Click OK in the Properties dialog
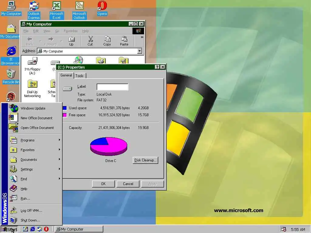Screen dimensions: 311x233 (103, 184)
